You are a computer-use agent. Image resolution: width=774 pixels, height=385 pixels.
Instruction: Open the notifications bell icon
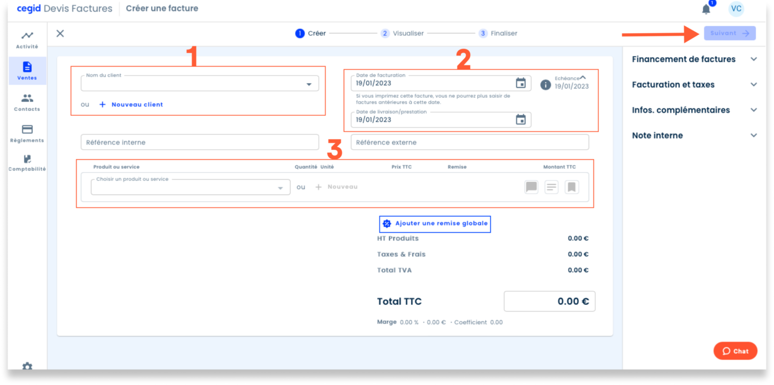[x=706, y=9]
